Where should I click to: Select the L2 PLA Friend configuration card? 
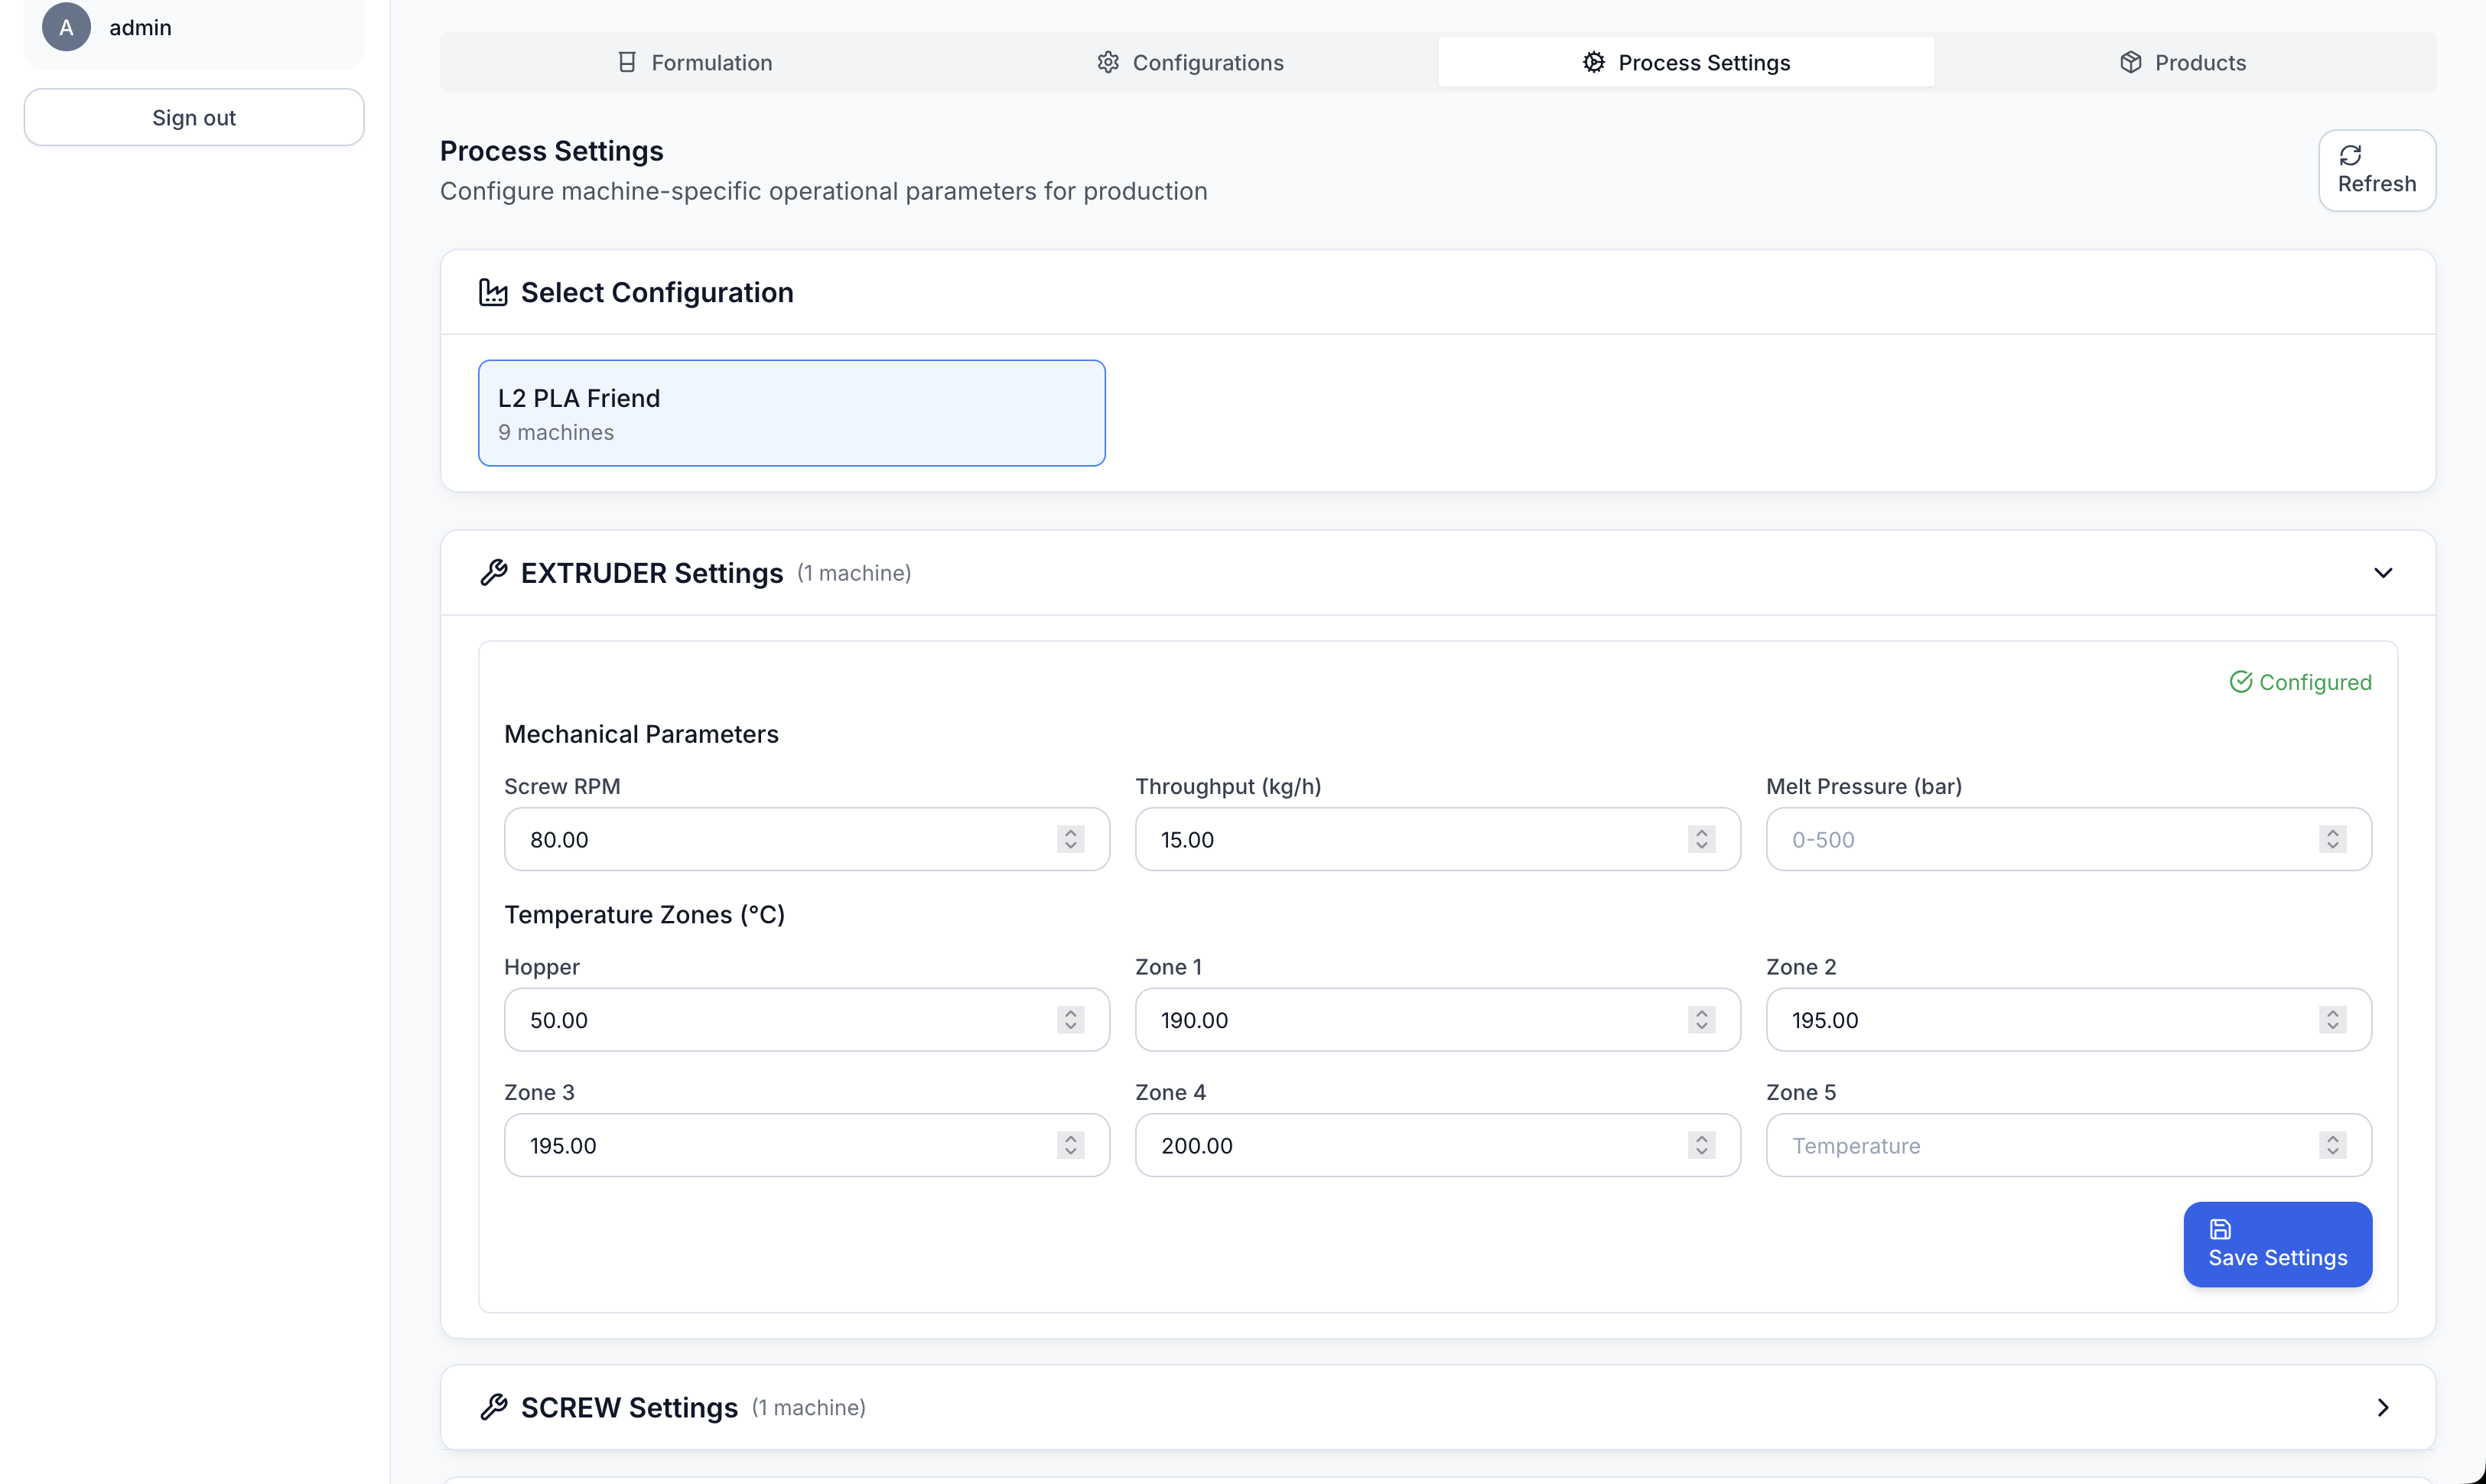coord(791,412)
